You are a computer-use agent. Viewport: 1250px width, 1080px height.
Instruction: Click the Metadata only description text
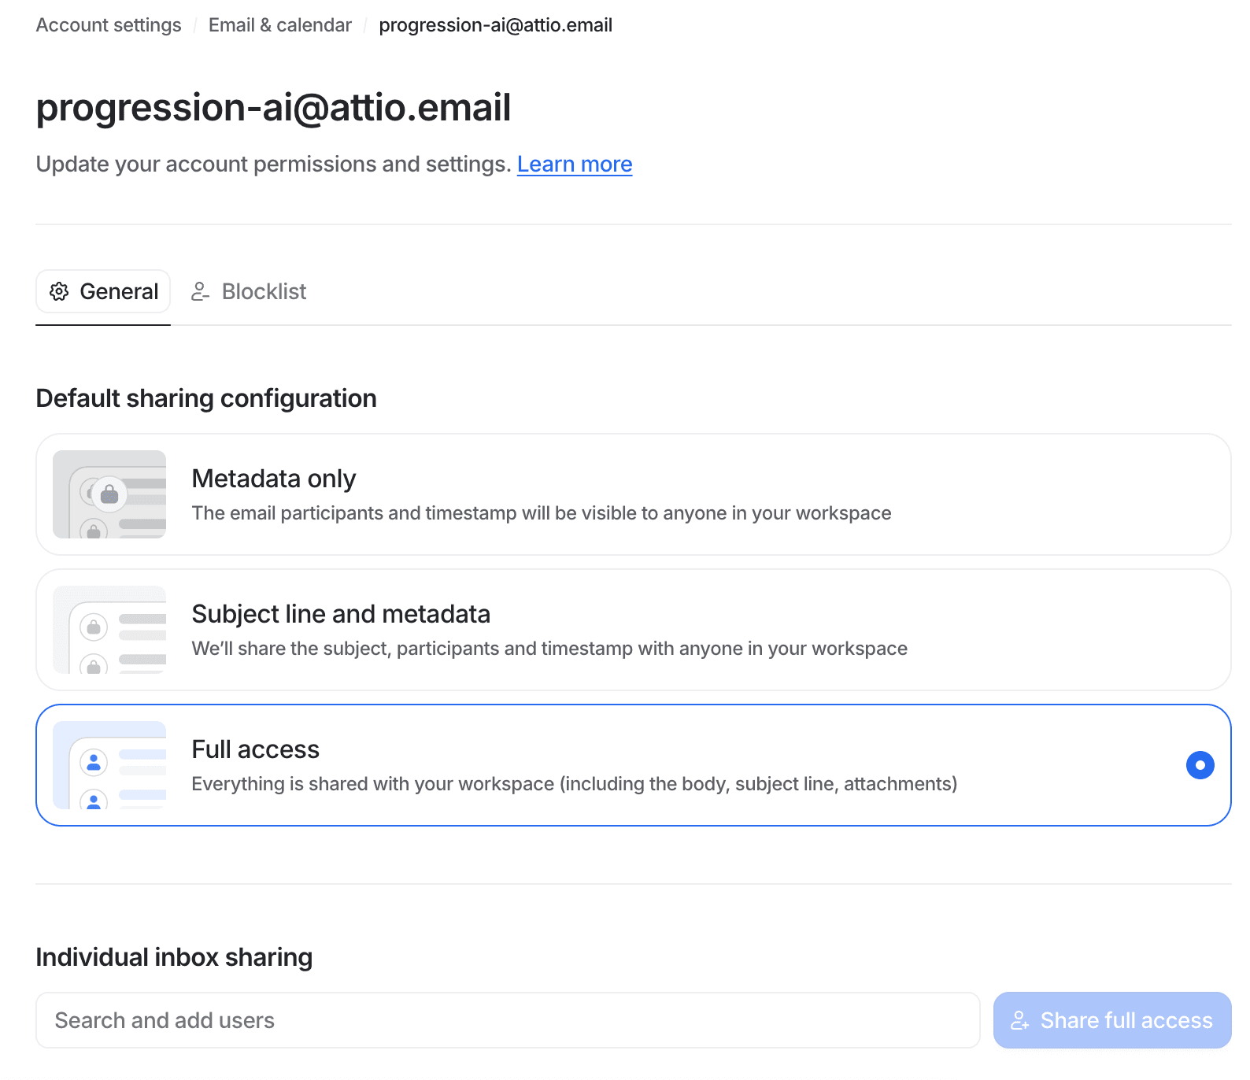tap(542, 513)
